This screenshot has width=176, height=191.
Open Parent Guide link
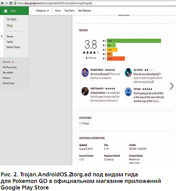(8, 83)
